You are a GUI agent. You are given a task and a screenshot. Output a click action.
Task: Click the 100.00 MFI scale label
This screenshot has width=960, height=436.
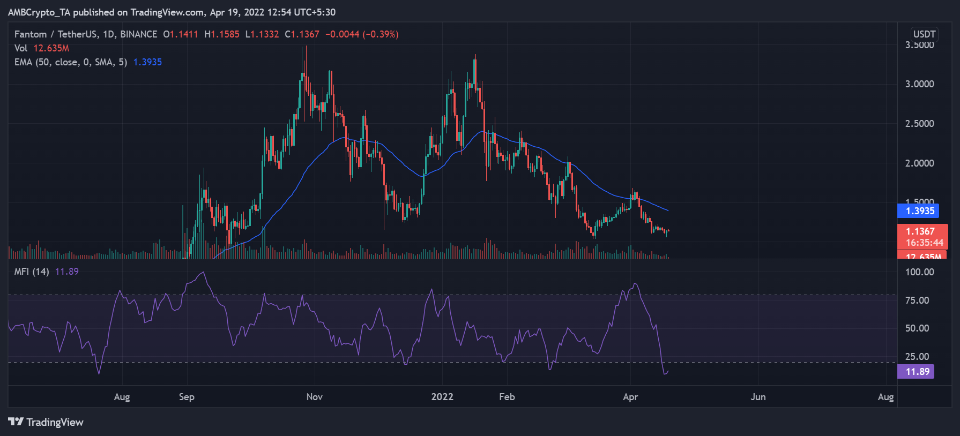point(920,272)
